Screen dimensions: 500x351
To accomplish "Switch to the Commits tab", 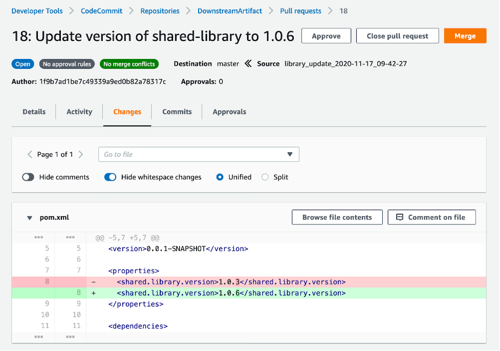I will [177, 112].
